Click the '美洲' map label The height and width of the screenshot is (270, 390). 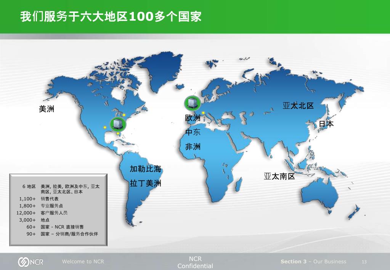coord(47,109)
